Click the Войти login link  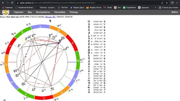pyautogui.click(x=175, y=12)
